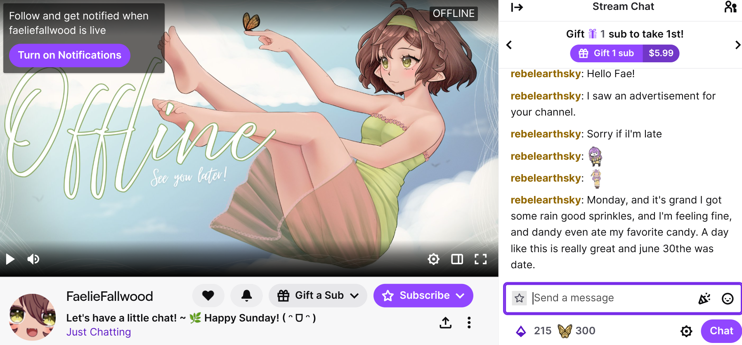Click the OFFLINE status badge
Screen dimensions: 742x345
pyautogui.click(x=454, y=14)
